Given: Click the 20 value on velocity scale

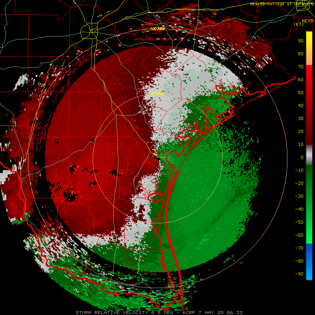Looking at the screenshot, I should [x=301, y=131].
